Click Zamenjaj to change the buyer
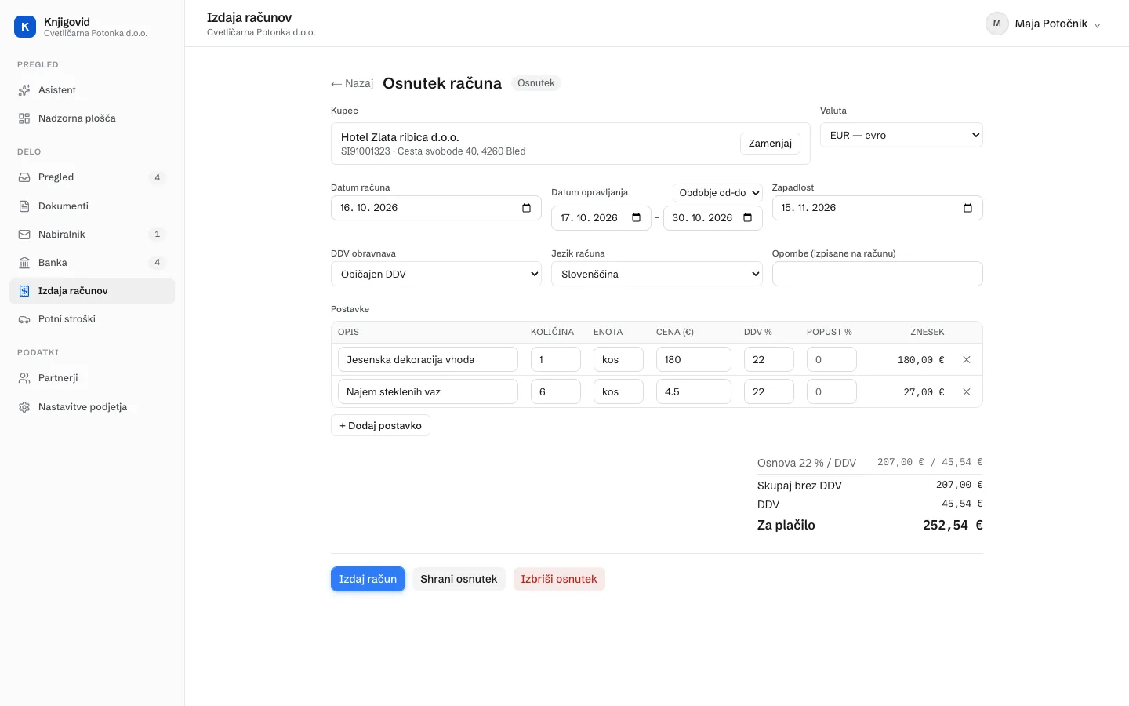 [x=770, y=144]
